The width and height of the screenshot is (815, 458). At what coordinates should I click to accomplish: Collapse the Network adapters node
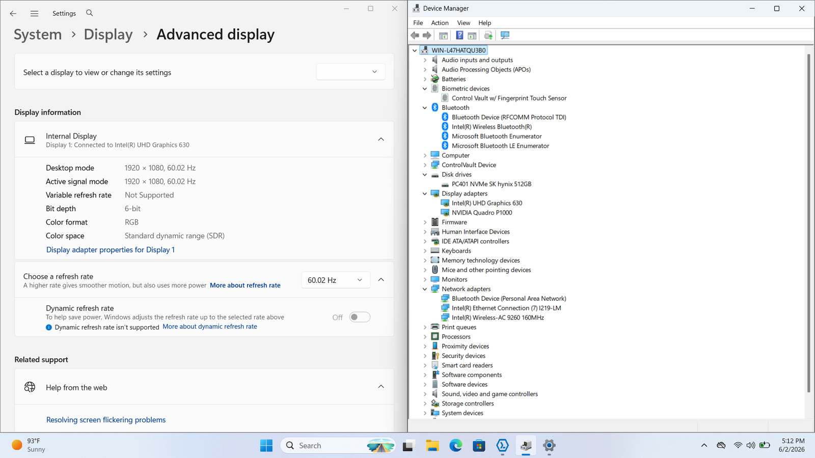coord(425,289)
